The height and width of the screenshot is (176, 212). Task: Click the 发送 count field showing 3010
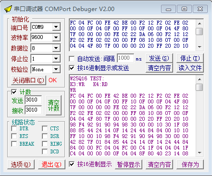point(33,100)
